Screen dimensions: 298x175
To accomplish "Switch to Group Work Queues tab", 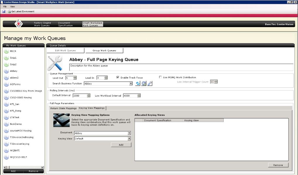I will click(x=104, y=50).
